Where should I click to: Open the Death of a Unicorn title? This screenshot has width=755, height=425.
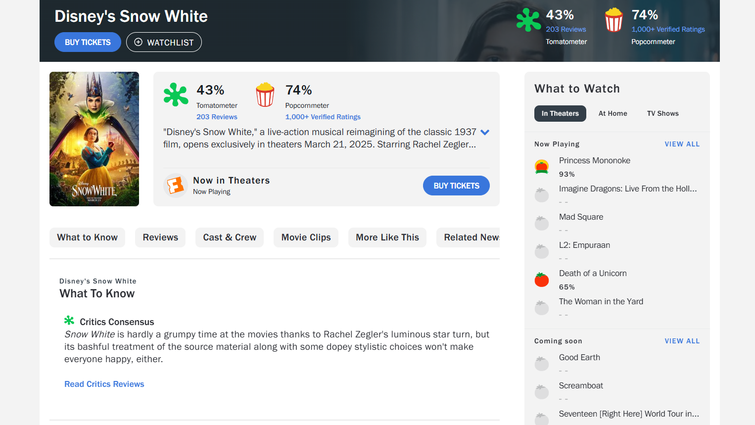coord(593,273)
